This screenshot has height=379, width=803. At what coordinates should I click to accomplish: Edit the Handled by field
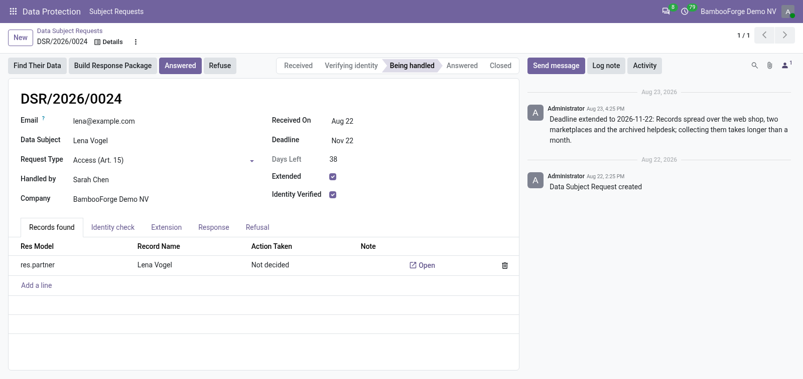163,180
